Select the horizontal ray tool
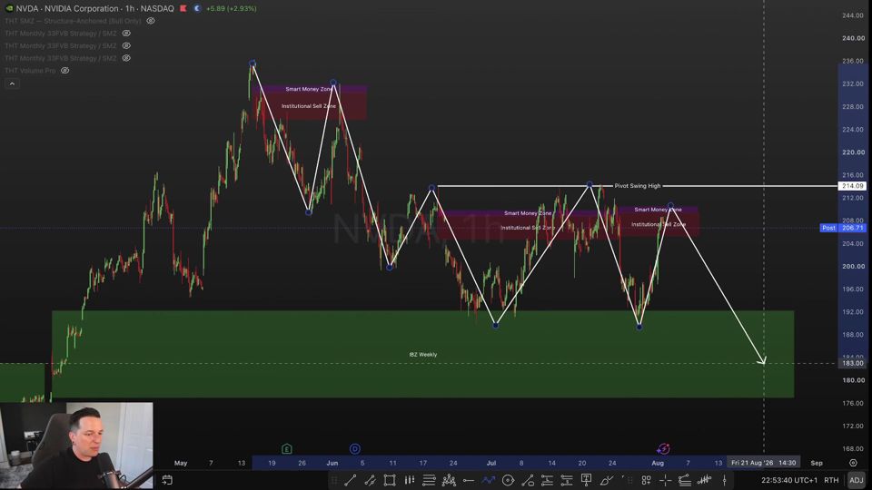The width and height of the screenshot is (872, 490). pos(469,480)
